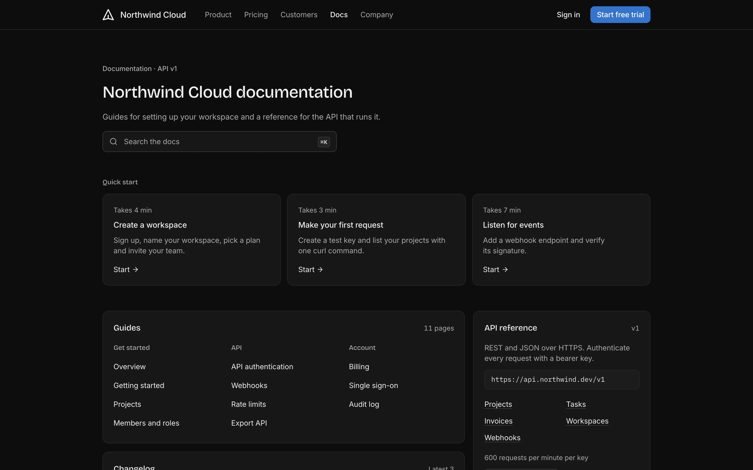
Task: Click the 'Documentation · API v1' breadcrumb text
Action: 140,69
